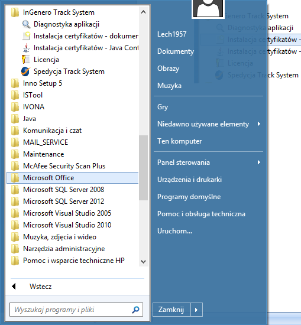Expand McAfee Security Scan Plus folder
Screen dimensions: 301x325
[x=73, y=166]
